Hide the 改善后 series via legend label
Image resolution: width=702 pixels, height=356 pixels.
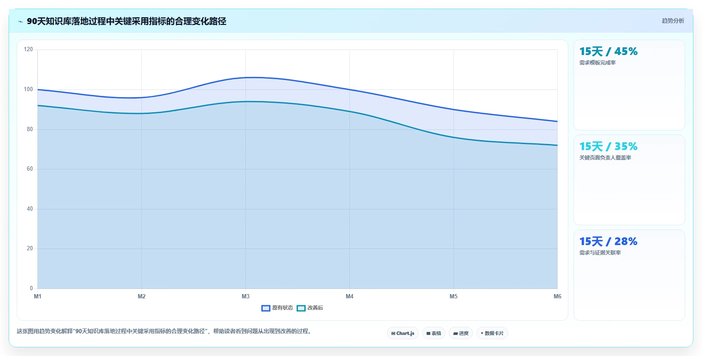click(x=315, y=308)
